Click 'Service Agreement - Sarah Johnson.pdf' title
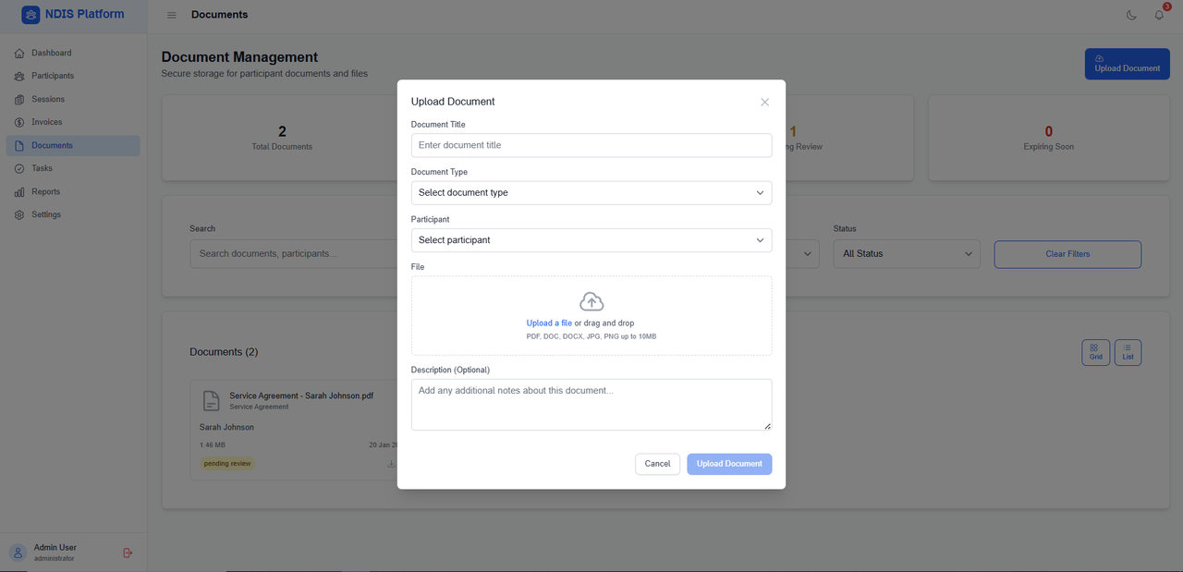This screenshot has height=572, width=1183. coord(301,396)
